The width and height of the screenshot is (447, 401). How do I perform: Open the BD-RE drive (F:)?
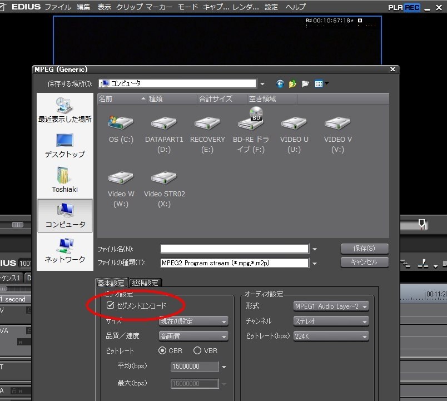[251, 131]
